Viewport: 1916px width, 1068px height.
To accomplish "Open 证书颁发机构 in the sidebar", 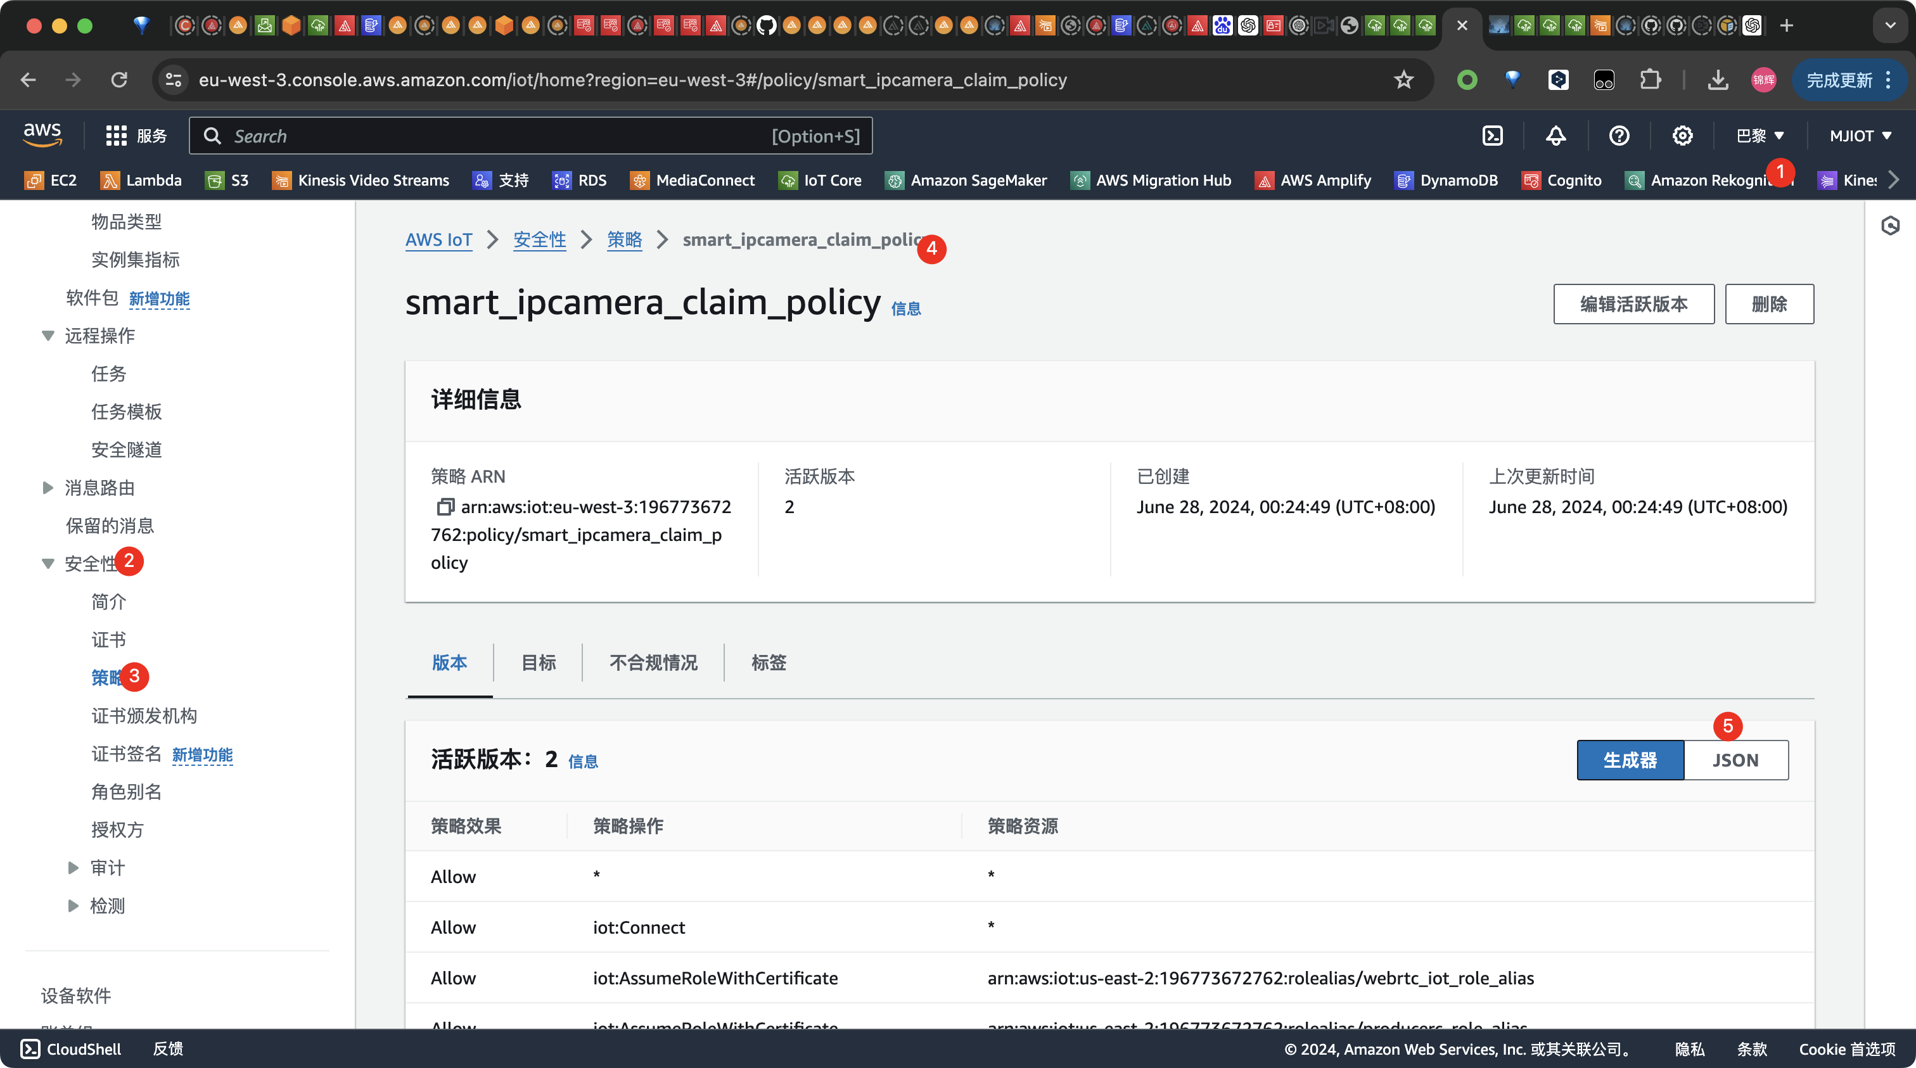I will tap(144, 715).
